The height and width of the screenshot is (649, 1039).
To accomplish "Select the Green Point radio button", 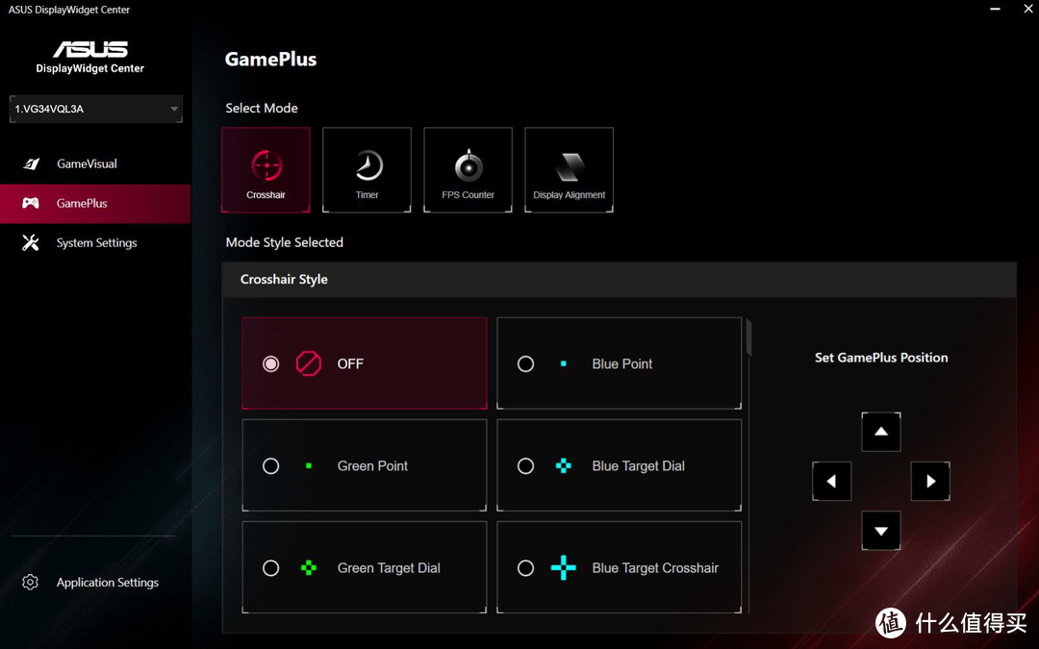I will pos(270,465).
